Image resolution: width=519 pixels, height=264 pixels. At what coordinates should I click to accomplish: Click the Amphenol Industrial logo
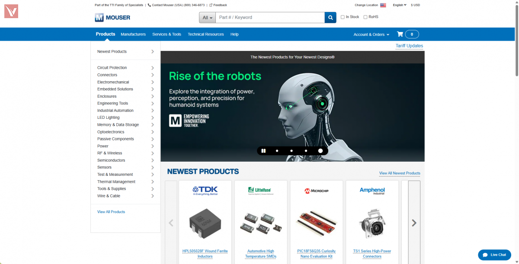point(372,191)
